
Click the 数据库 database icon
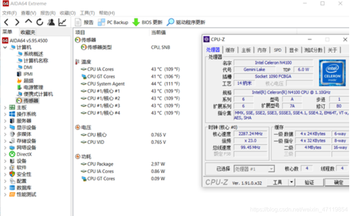pyautogui.click(x=12, y=188)
